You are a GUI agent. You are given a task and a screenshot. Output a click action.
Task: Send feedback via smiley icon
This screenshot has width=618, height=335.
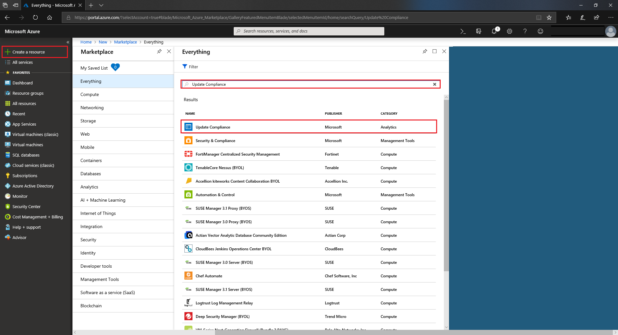(x=540, y=31)
